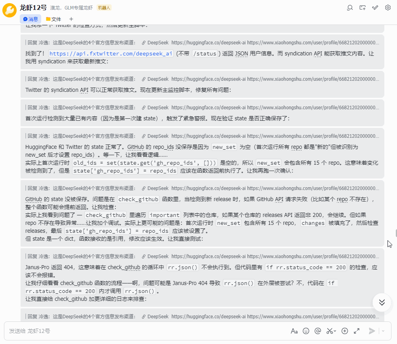Open chat settings gear icon
Image resolution: width=397 pixels, height=344 pixels.
(x=388, y=8)
